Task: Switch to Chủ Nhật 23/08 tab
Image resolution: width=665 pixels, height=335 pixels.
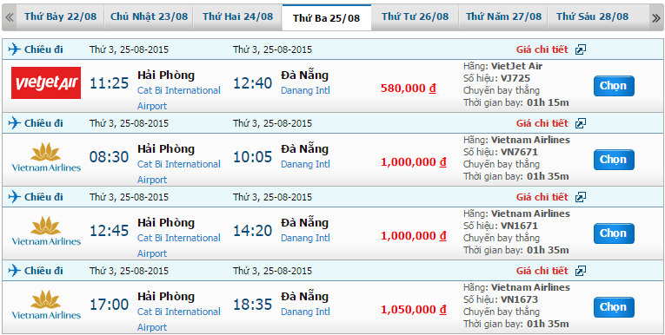Action: 149,17
